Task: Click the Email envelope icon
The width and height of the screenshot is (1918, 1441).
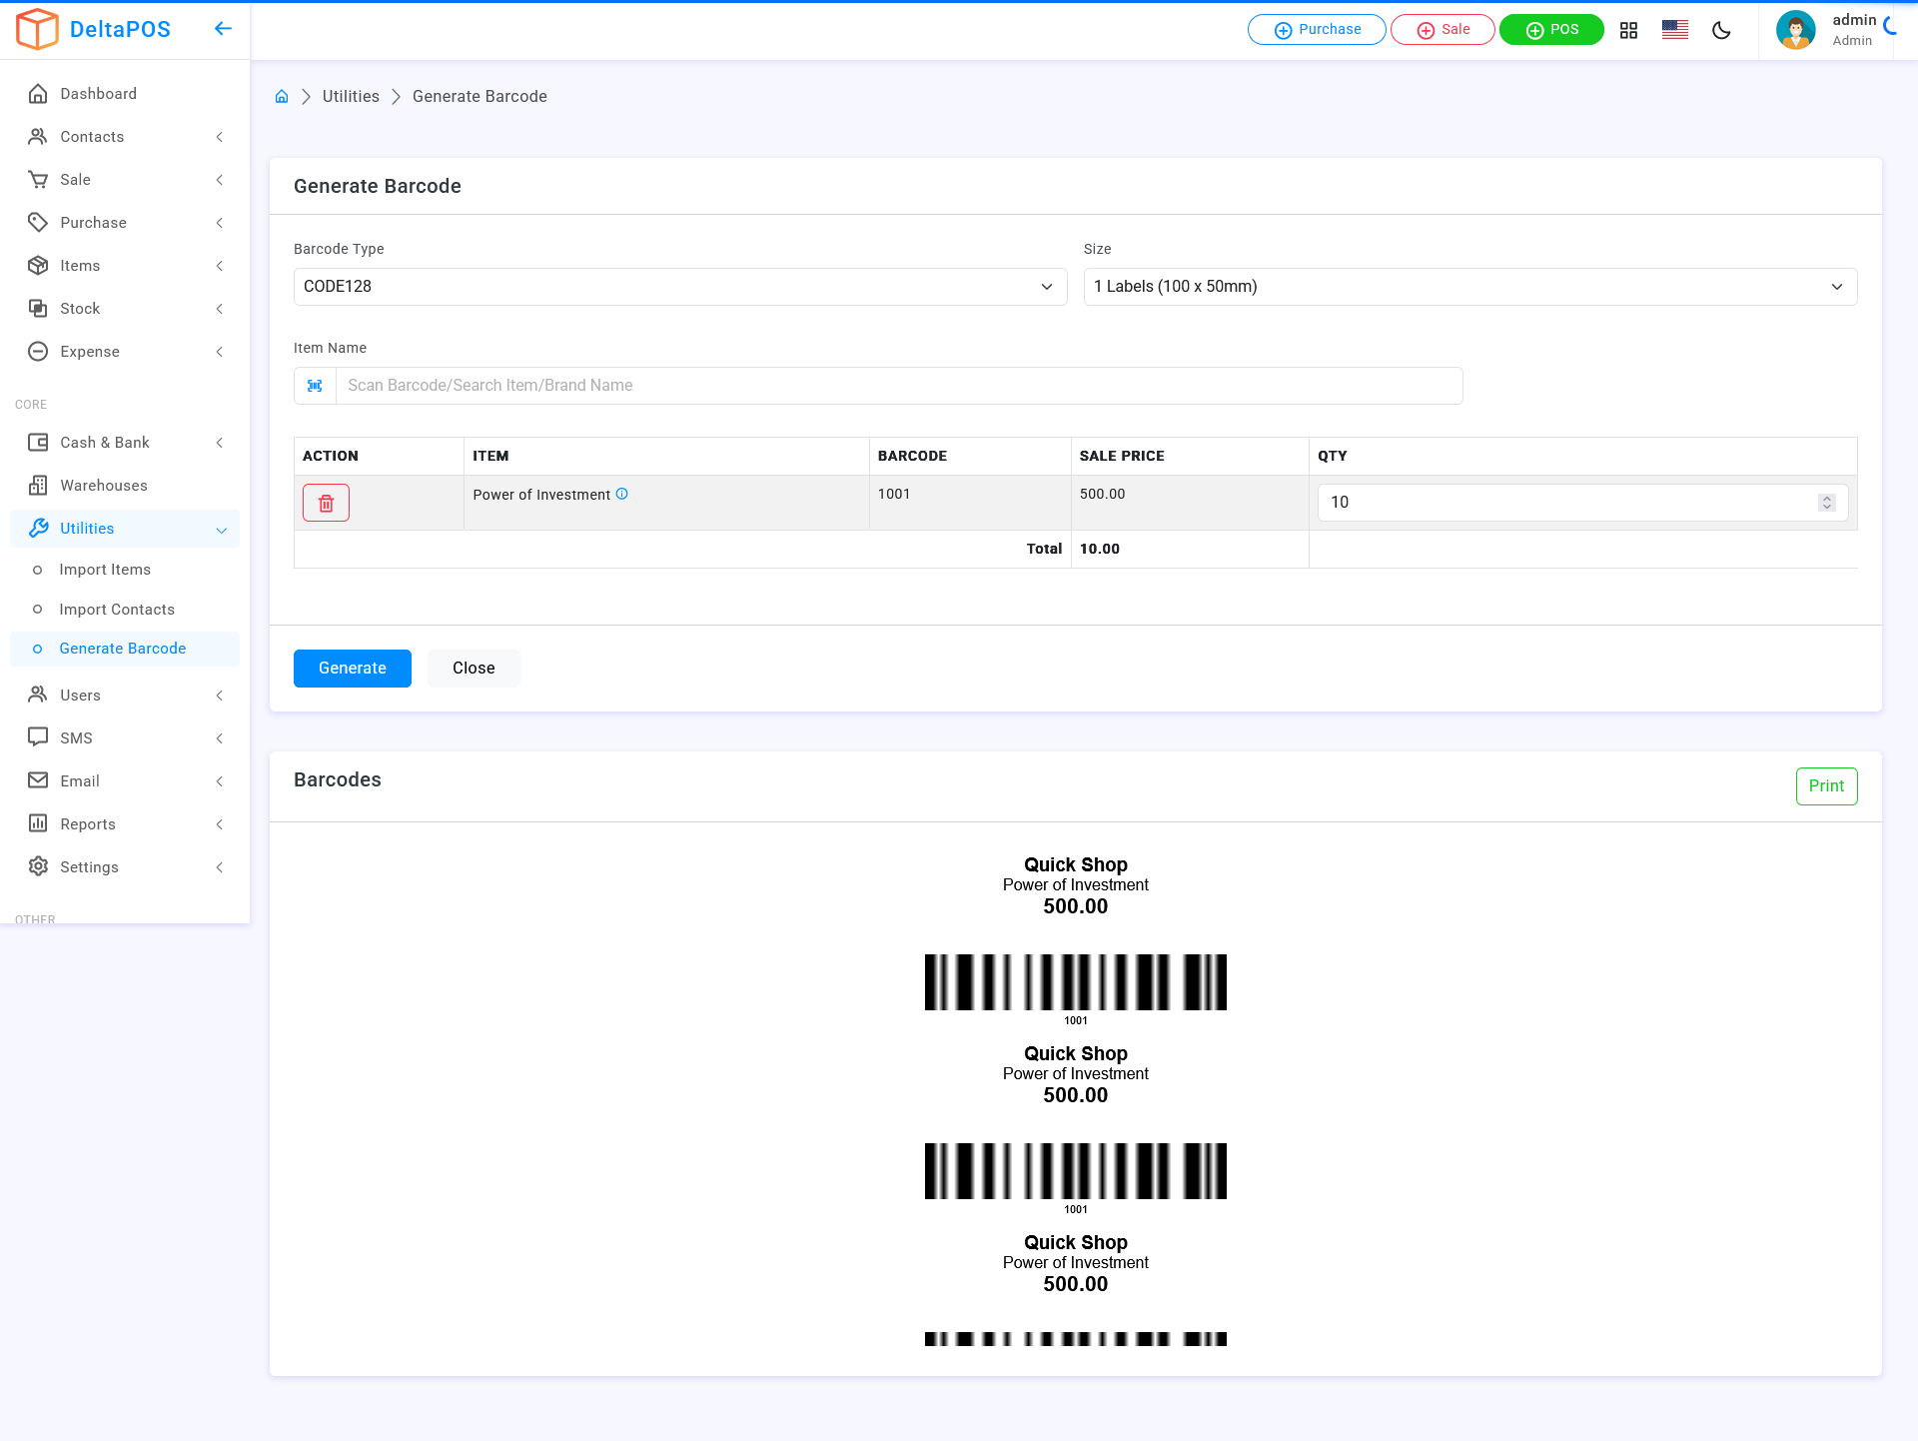Action: click(x=38, y=781)
